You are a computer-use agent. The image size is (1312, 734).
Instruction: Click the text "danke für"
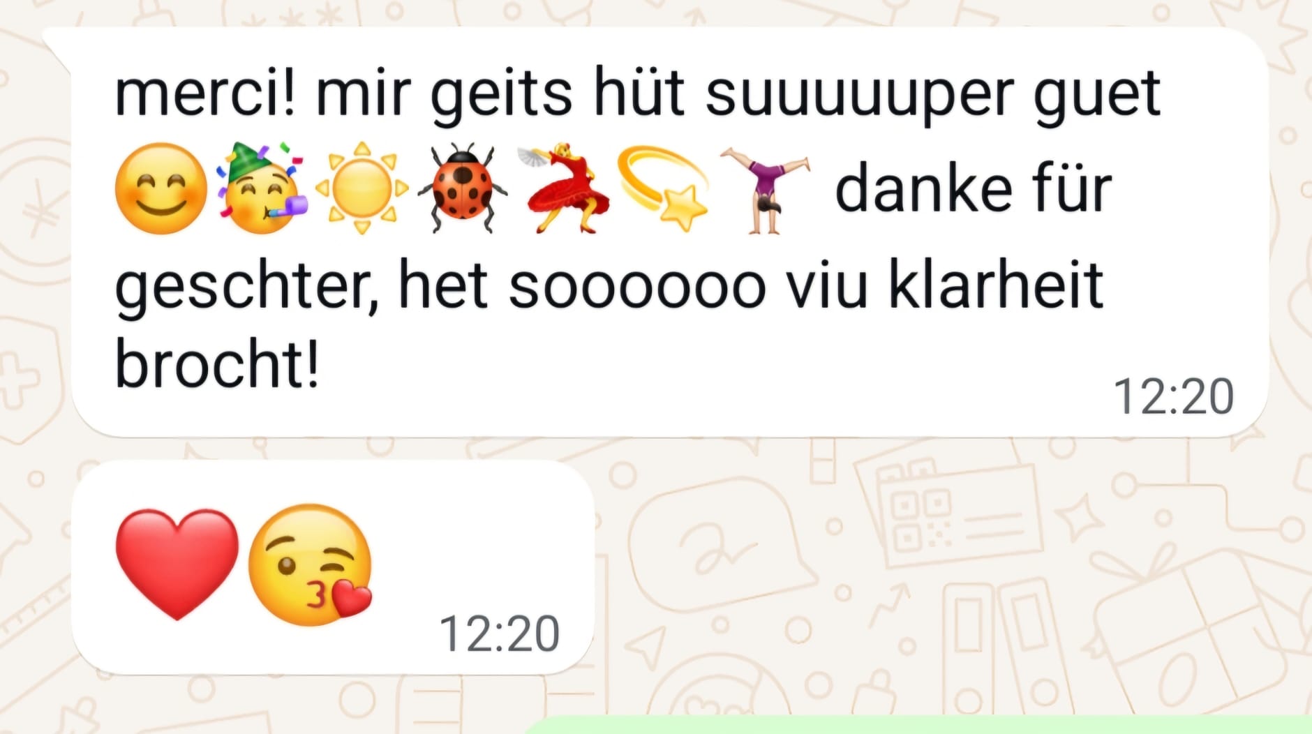974,188
